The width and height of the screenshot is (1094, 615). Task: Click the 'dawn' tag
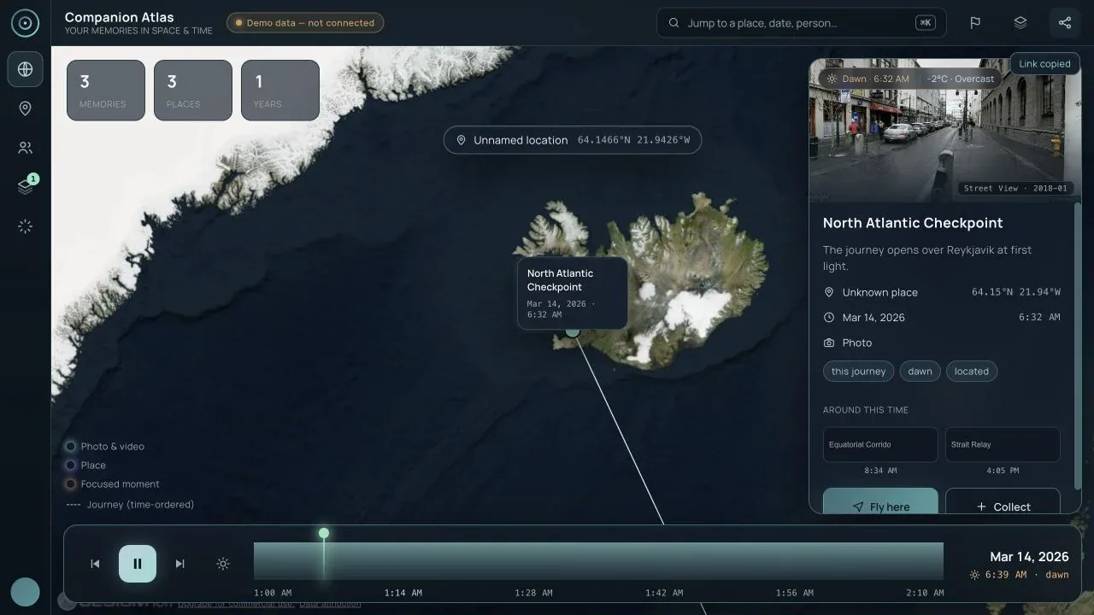pyautogui.click(x=920, y=372)
